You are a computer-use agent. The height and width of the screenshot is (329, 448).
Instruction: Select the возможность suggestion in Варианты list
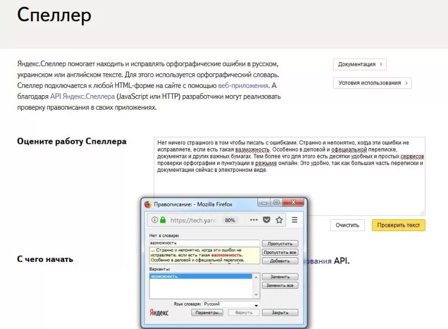[x=201, y=276]
